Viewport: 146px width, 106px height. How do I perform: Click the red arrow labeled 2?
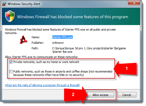tap(76, 95)
